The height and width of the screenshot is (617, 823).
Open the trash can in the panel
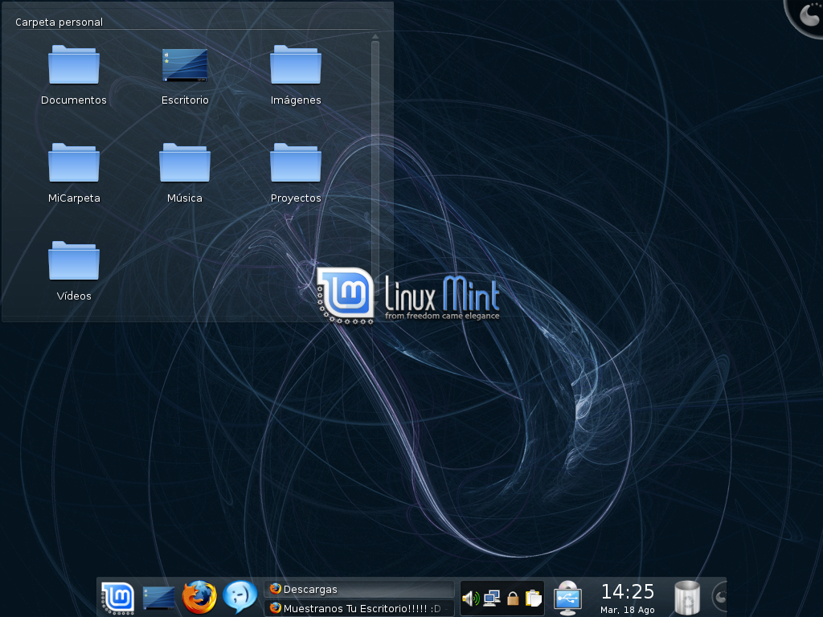click(x=687, y=598)
